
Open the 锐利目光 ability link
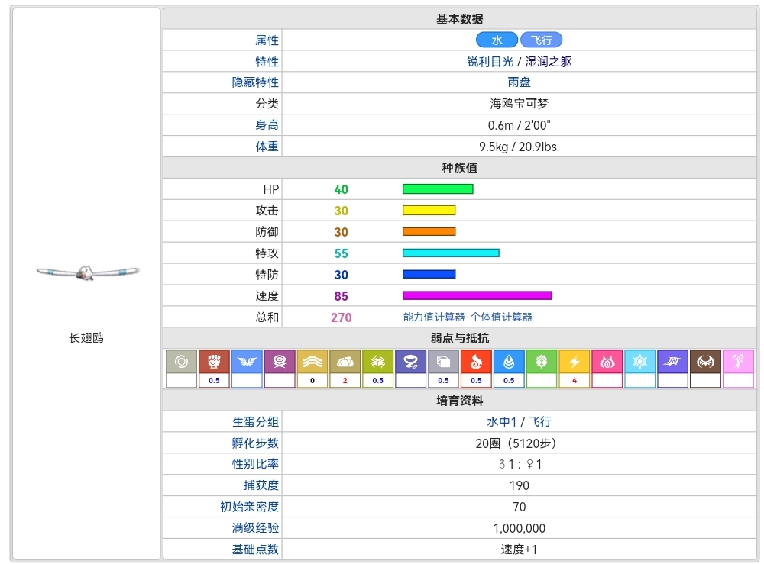coord(490,61)
